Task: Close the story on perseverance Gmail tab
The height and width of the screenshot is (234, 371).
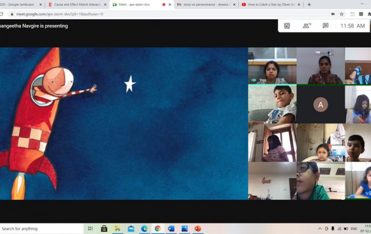Action: [x=234, y=4]
